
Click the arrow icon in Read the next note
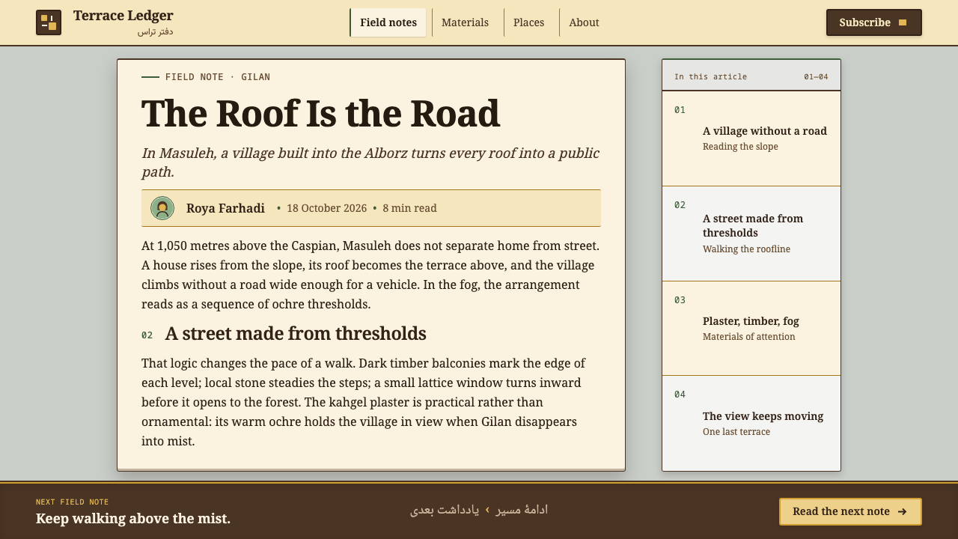coord(902,511)
